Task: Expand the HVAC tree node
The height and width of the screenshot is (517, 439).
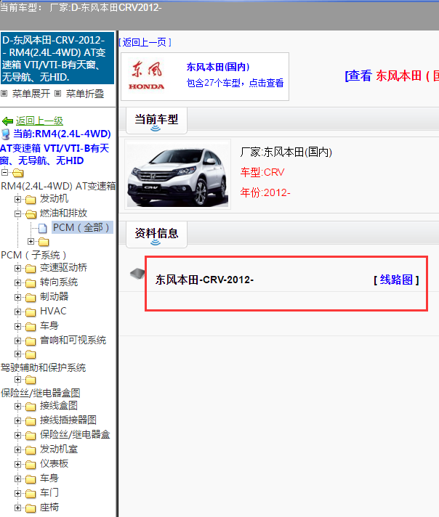Action: click(x=18, y=312)
